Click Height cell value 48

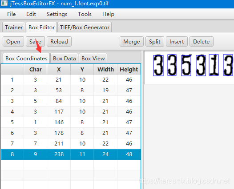129,154
